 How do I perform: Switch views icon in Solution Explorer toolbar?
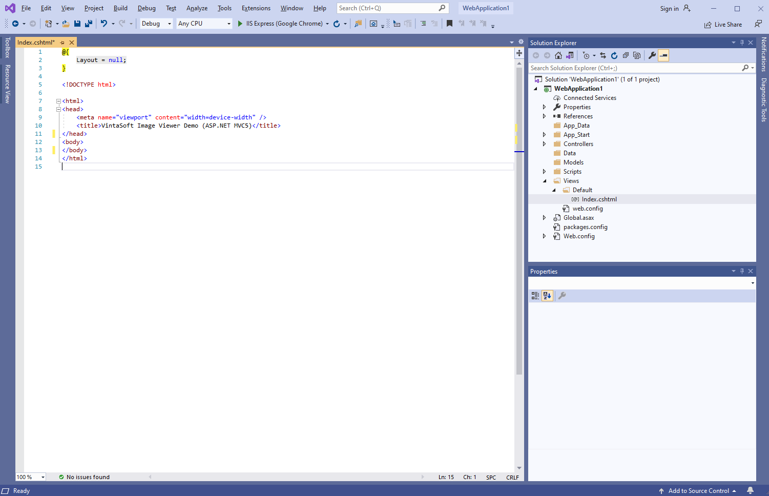pos(570,55)
